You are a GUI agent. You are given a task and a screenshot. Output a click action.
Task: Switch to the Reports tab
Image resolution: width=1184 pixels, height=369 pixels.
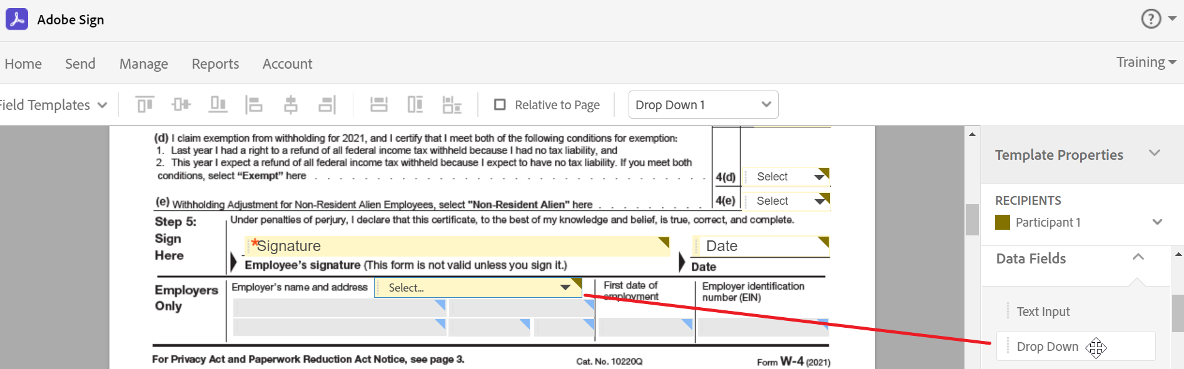pos(215,64)
